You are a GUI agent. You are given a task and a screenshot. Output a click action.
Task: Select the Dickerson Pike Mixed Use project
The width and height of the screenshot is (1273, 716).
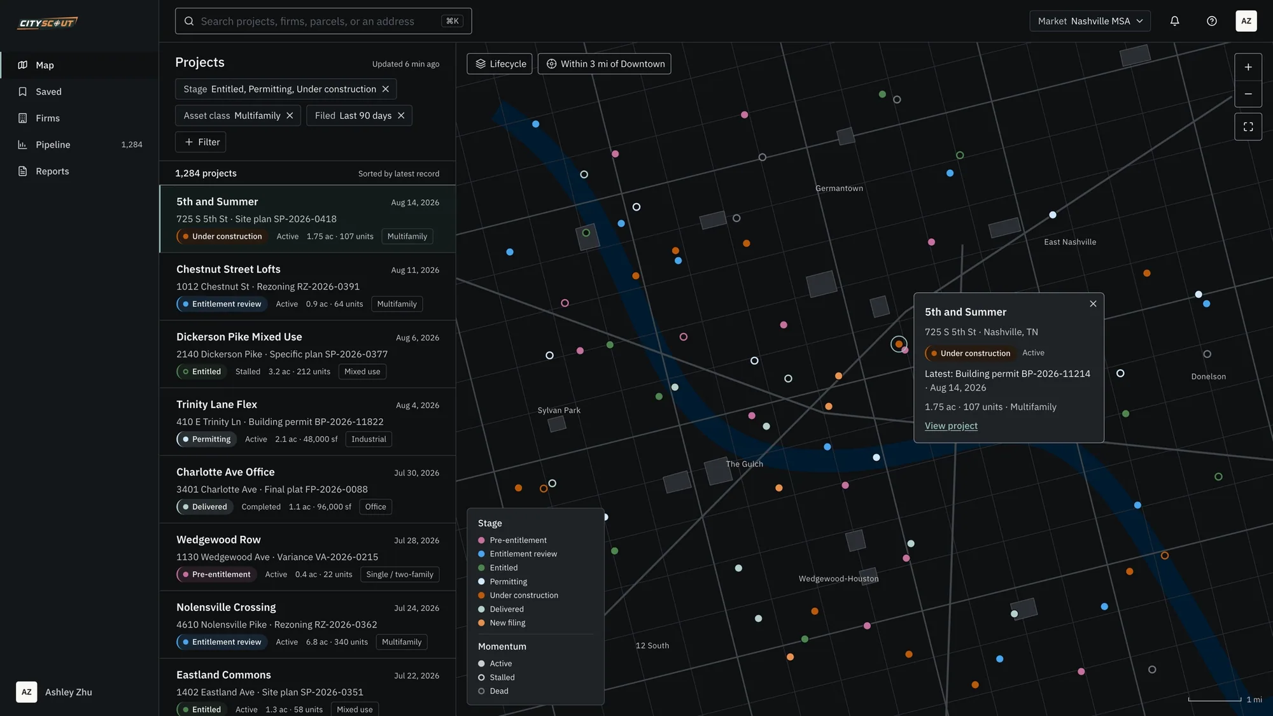[x=307, y=354]
